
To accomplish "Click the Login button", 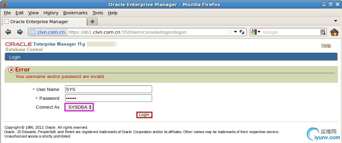I will point(144,115).
